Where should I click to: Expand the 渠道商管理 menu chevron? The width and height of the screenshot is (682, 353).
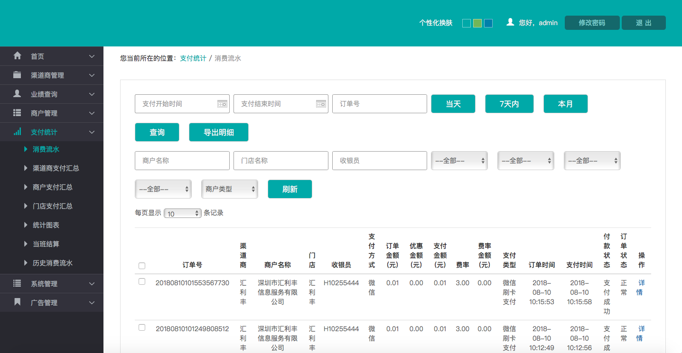pos(92,75)
